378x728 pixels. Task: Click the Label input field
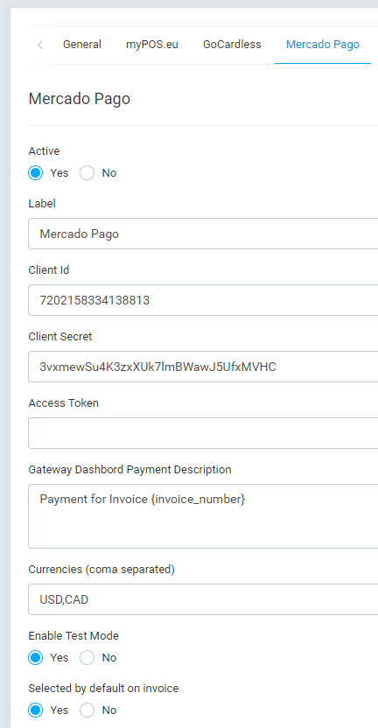(x=203, y=234)
